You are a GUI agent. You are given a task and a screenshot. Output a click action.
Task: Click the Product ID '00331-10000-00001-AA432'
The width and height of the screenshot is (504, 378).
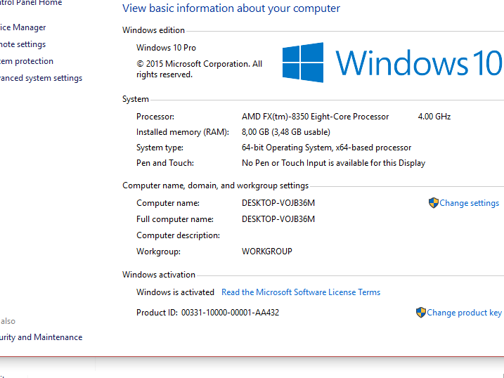[230, 313]
